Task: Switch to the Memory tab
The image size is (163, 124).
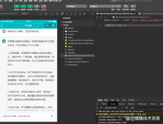Action: (x=153, y=104)
